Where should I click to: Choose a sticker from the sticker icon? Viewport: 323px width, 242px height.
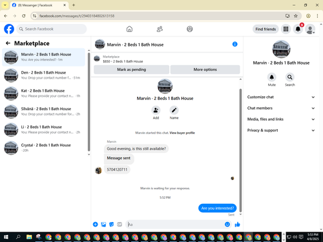tap(112, 225)
